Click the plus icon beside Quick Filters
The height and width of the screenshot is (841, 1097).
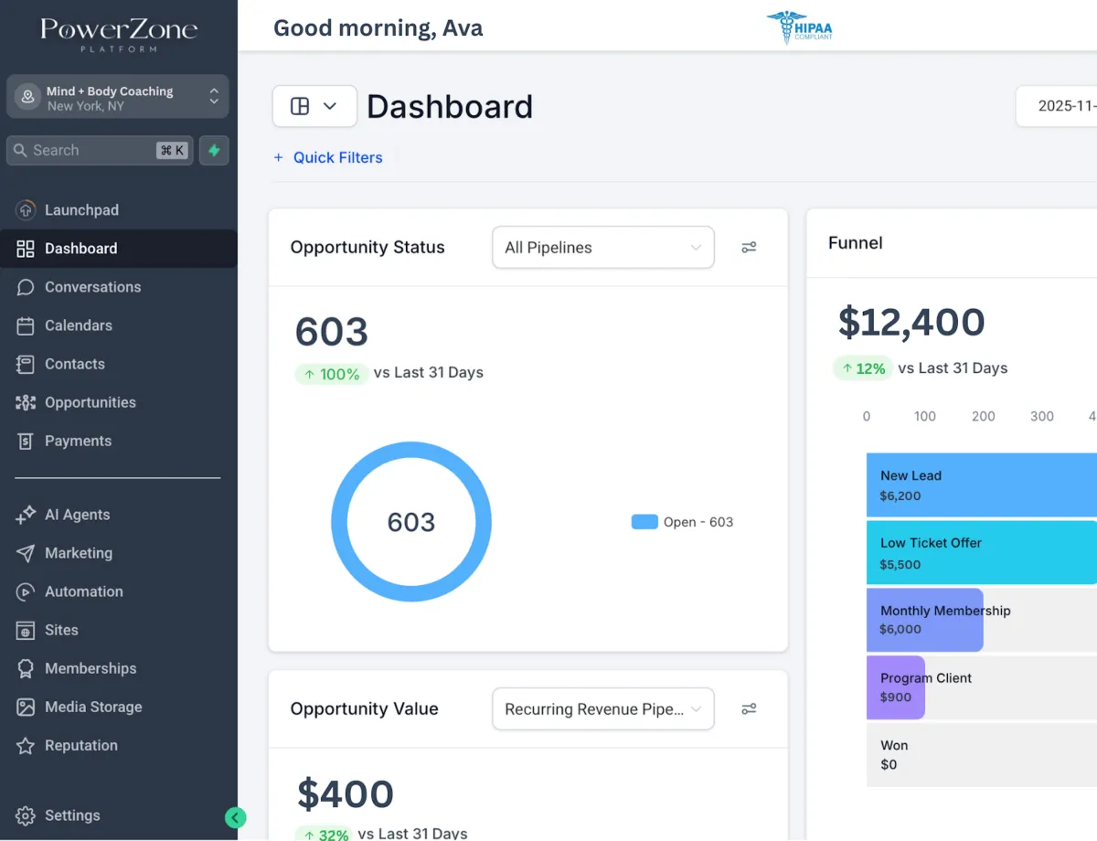[279, 157]
